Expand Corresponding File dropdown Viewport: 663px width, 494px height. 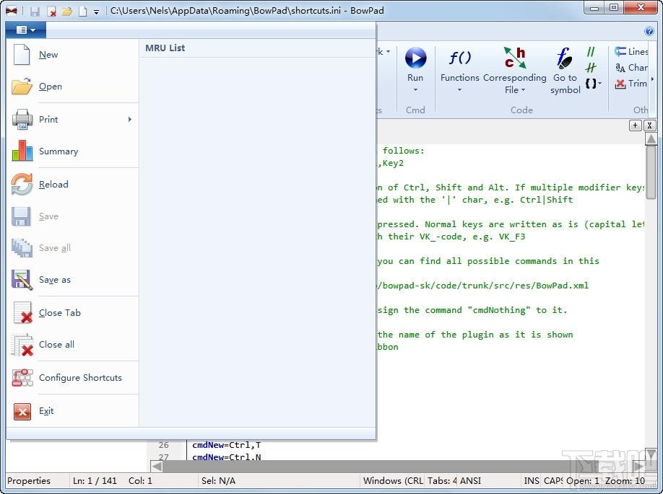(523, 90)
